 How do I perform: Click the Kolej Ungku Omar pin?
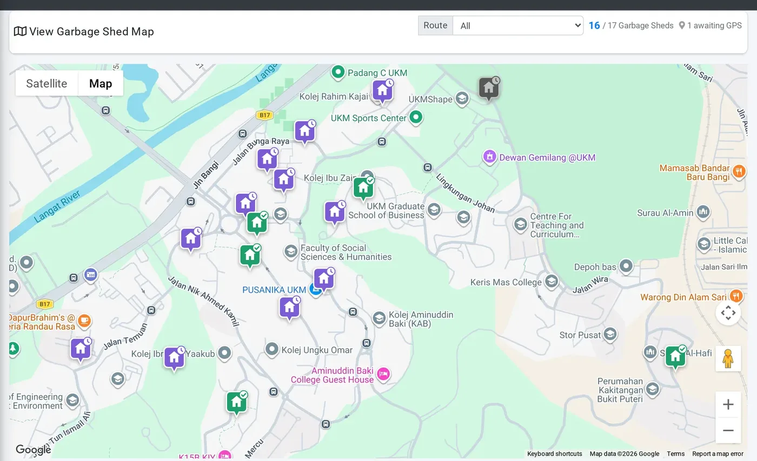272,350
